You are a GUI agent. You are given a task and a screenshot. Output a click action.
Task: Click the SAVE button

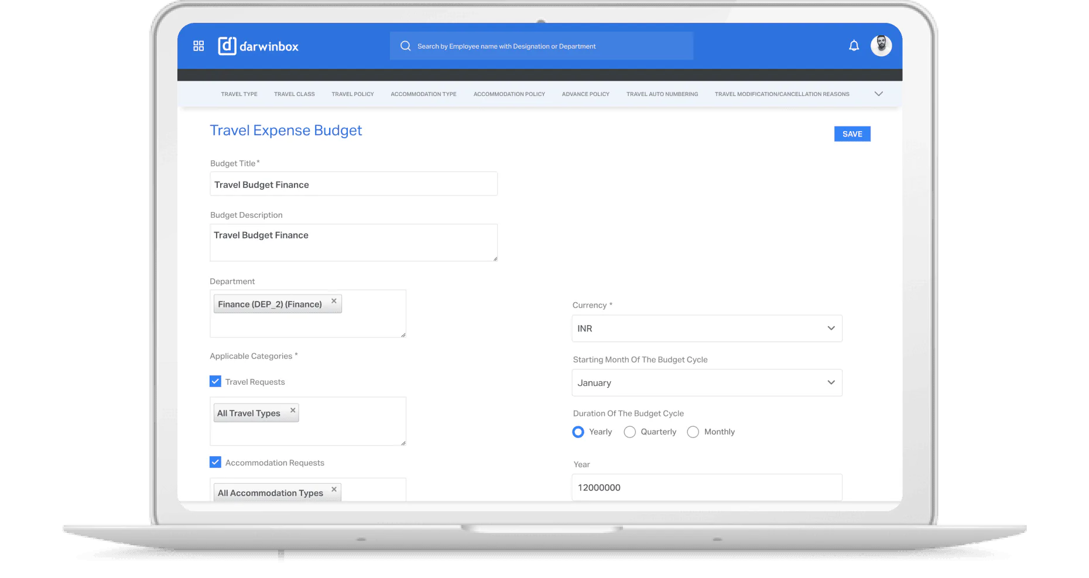pos(852,134)
